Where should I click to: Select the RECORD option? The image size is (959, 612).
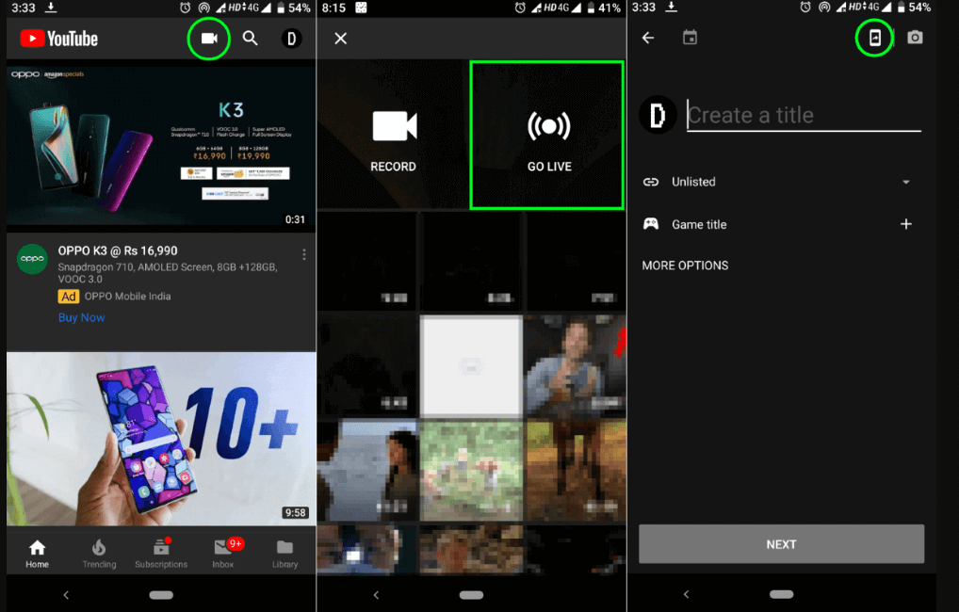coord(393,134)
